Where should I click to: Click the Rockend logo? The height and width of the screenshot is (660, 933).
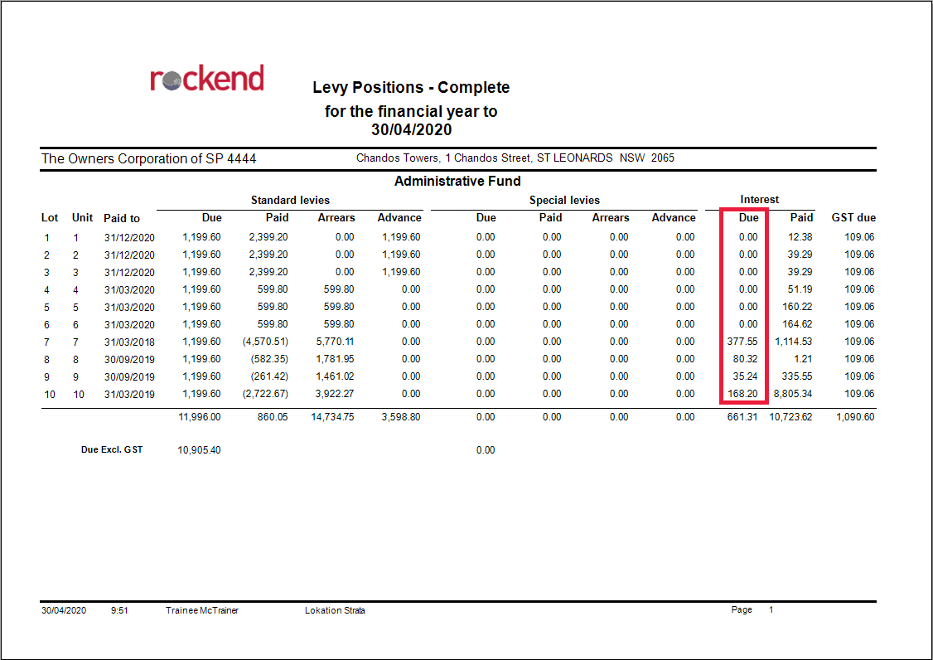pos(206,78)
